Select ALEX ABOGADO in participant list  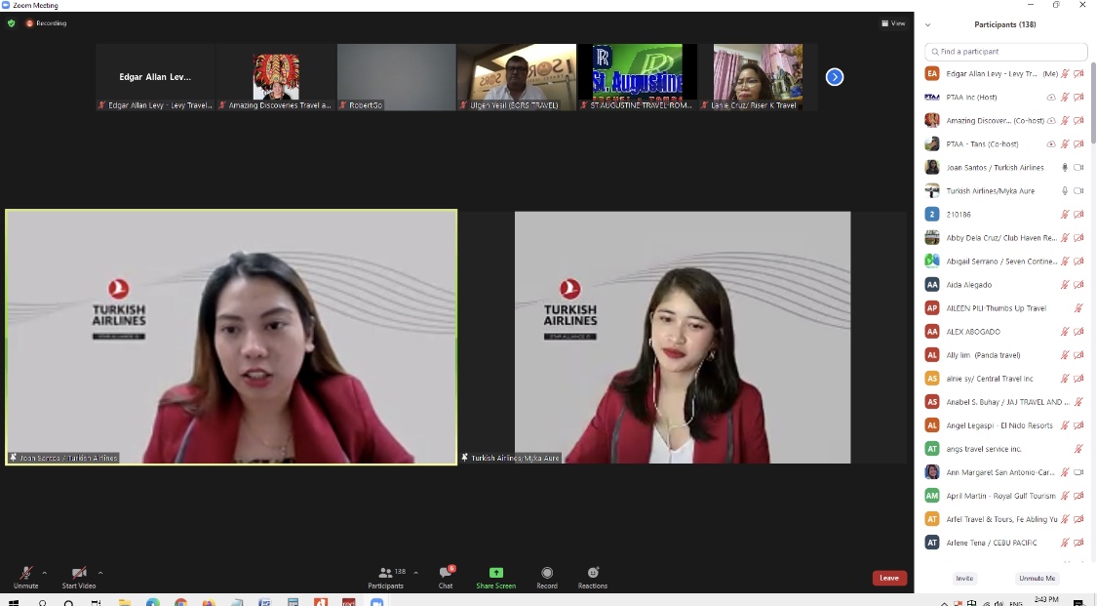pos(1004,332)
